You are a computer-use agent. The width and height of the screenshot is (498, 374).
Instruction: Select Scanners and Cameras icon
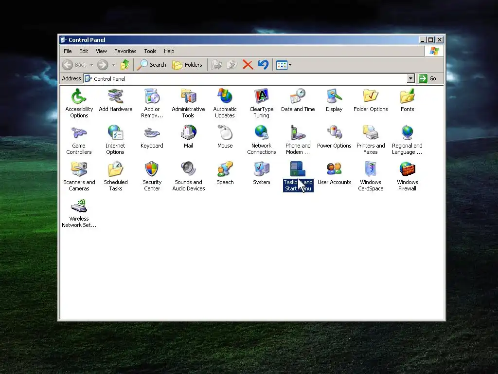[x=79, y=169]
